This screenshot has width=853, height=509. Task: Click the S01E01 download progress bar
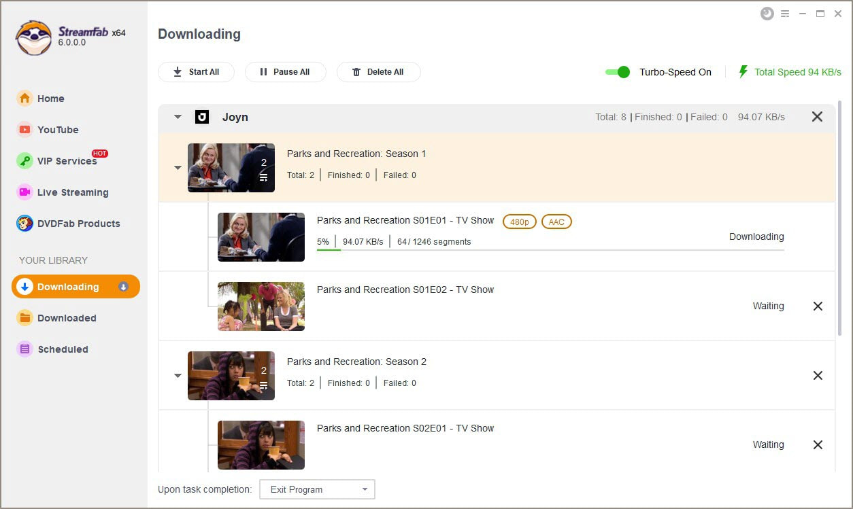click(x=550, y=250)
